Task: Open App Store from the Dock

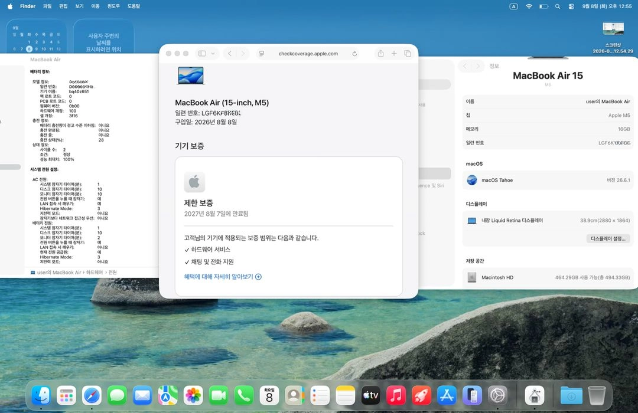Action: (447, 395)
